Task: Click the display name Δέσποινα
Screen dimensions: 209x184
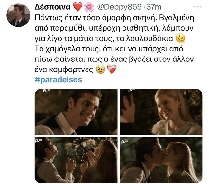Action: tap(52, 7)
